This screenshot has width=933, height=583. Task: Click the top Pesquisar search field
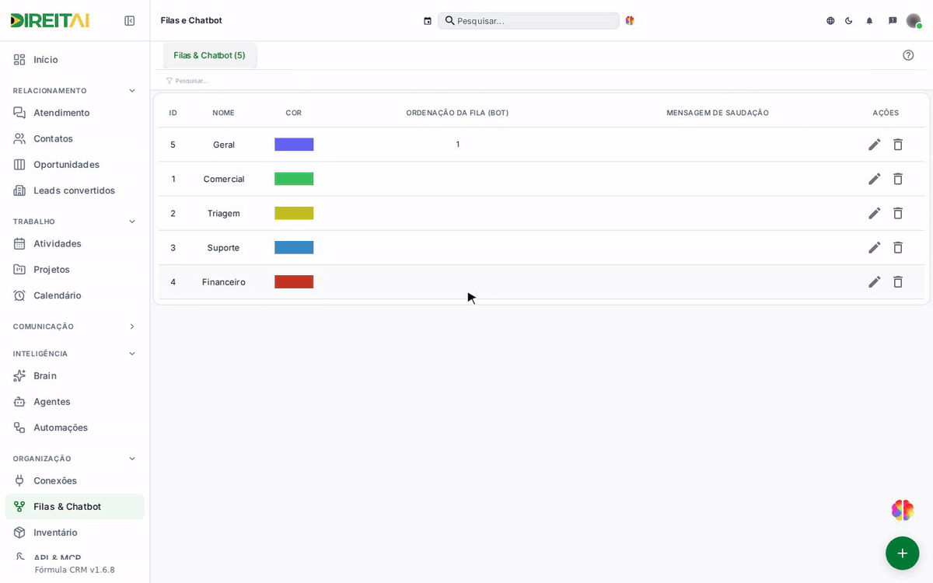pos(529,21)
